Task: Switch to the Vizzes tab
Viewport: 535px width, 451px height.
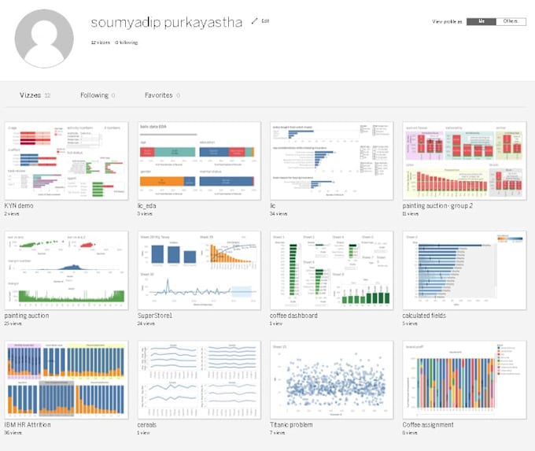Action: [x=35, y=95]
